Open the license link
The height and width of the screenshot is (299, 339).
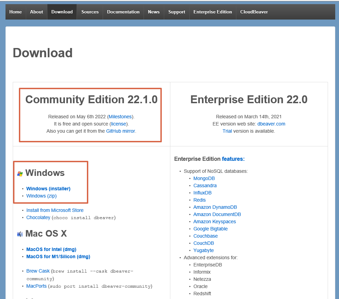click(118, 124)
